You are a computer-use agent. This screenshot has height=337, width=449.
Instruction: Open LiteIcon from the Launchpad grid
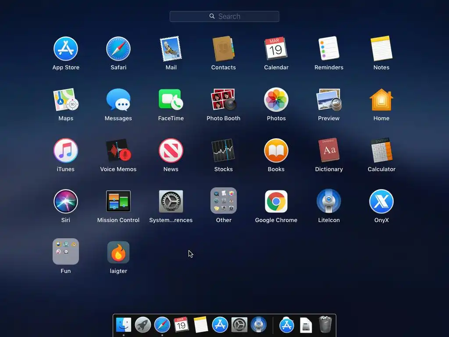[x=329, y=201]
